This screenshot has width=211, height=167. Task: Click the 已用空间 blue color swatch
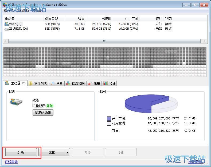(109, 119)
